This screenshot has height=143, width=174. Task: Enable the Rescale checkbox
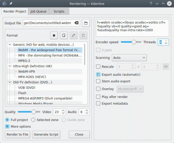pos(98,66)
